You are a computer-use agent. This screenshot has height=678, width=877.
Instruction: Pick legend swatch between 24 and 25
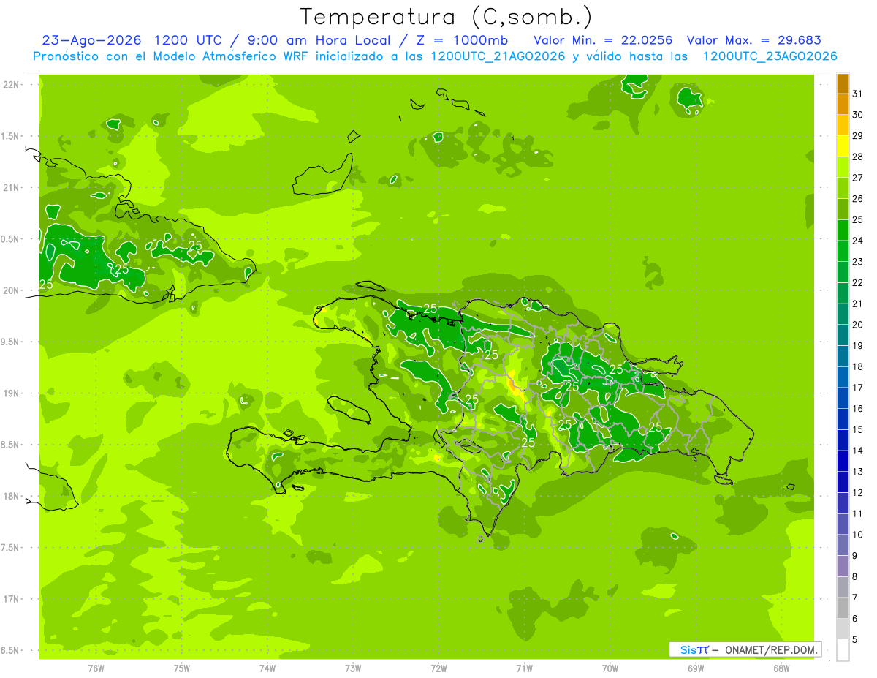(x=843, y=230)
